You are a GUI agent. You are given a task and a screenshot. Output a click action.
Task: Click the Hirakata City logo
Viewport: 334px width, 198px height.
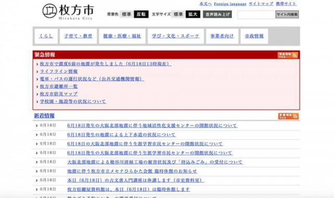tap(68, 12)
